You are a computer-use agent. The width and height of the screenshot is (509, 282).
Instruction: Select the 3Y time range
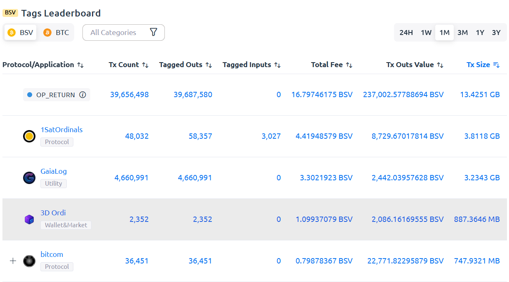(496, 33)
